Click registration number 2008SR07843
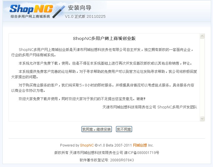 coord(122,160)
